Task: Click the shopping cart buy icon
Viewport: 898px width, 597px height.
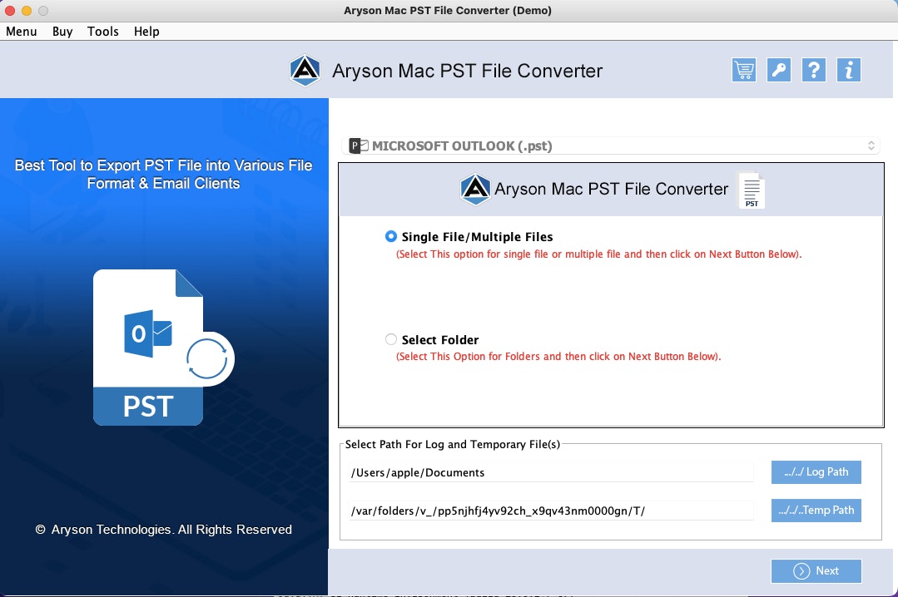Action: 744,70
